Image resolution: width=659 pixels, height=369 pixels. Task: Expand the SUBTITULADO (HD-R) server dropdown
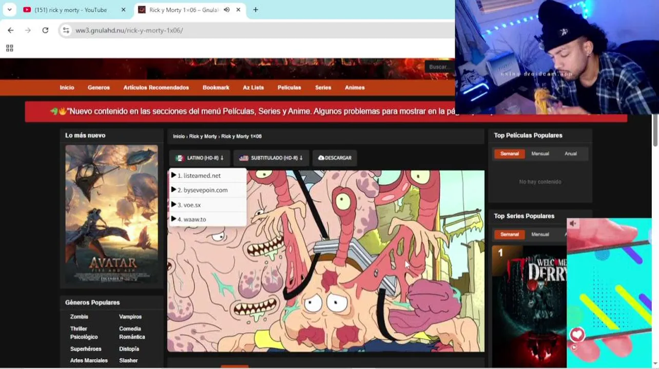pyautogui.click(x=271, y=158)
